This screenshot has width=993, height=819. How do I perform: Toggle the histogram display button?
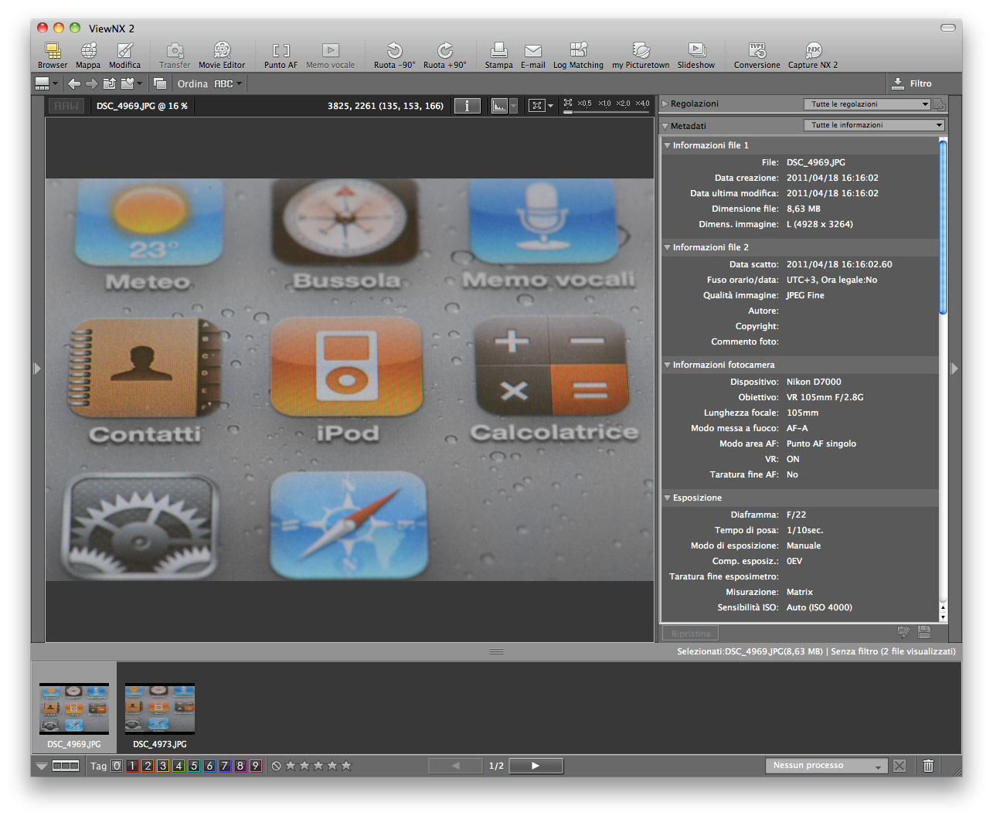pyautogui.click(x=500, y=106)
